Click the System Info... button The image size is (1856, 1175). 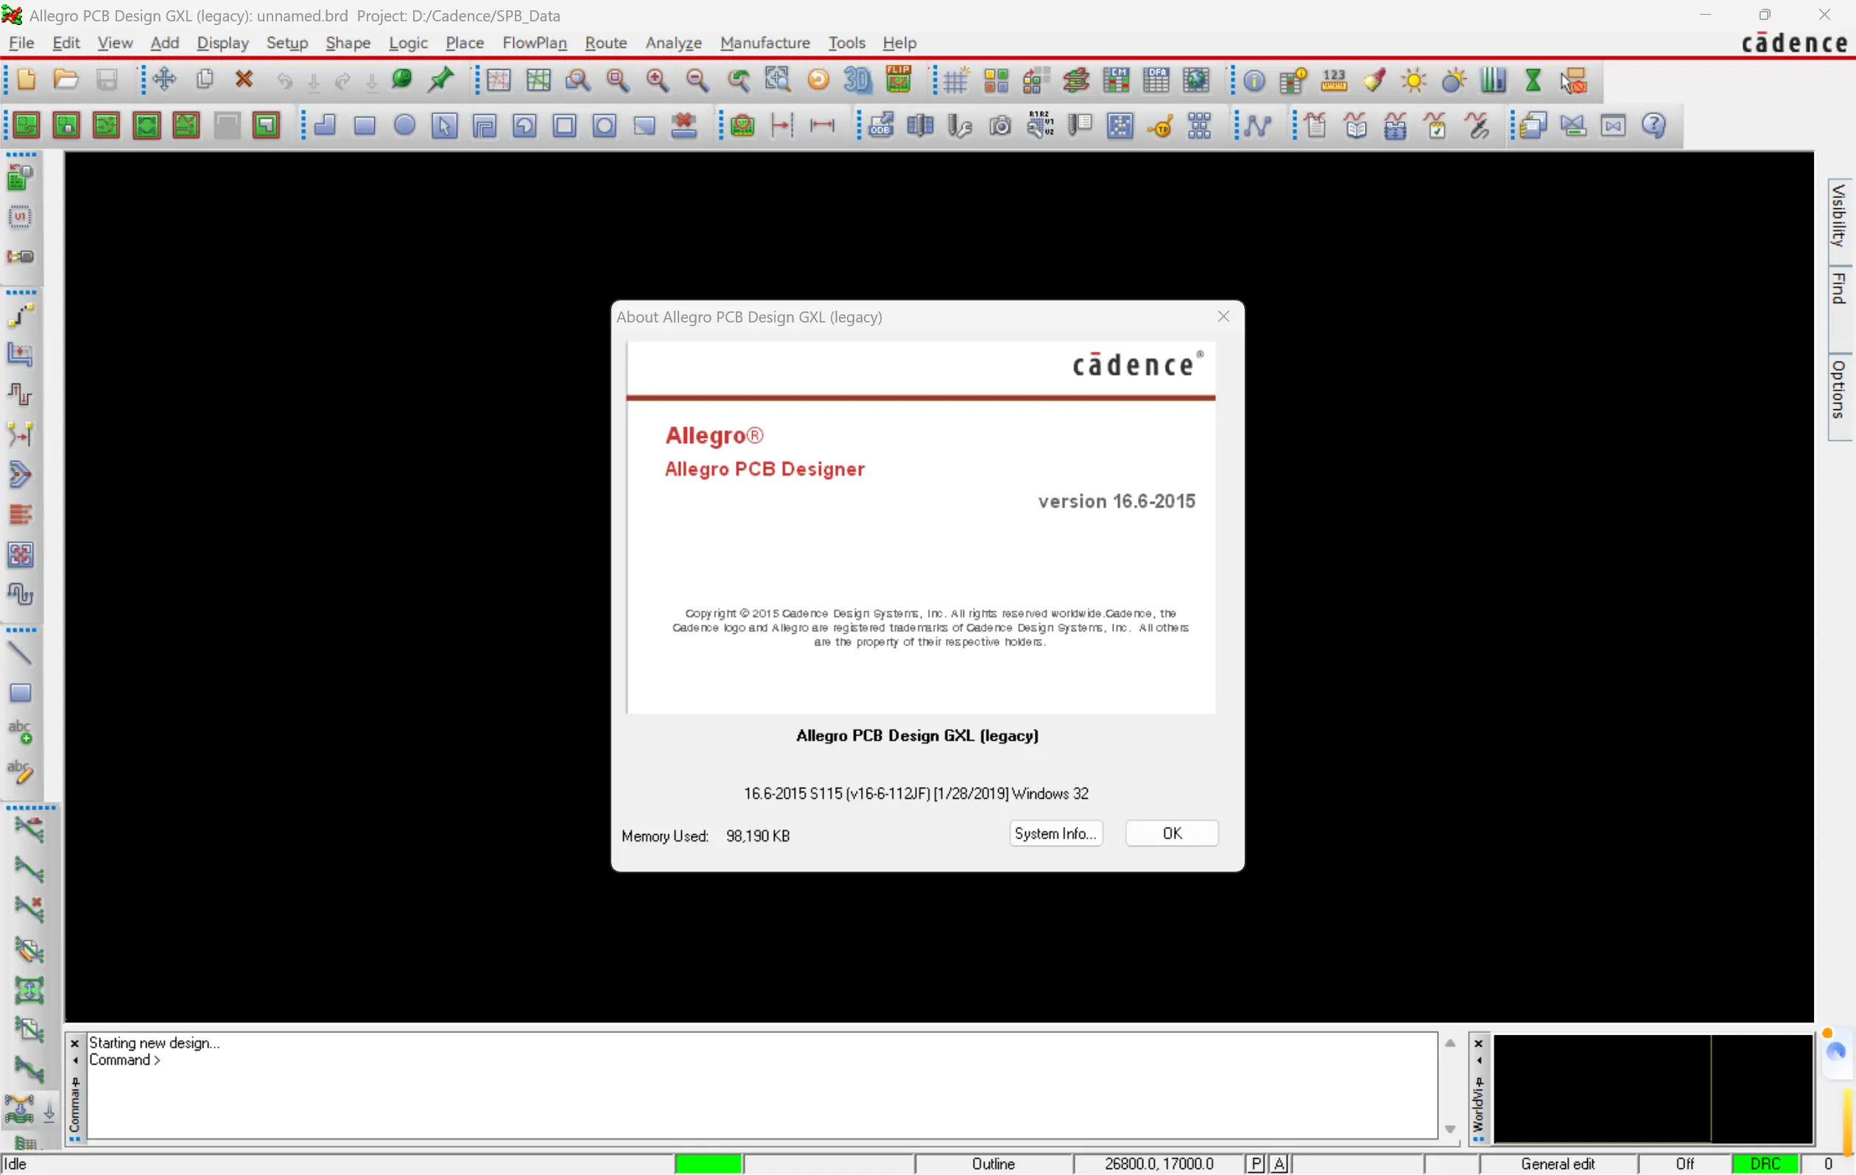click(x=1055, y=833)
